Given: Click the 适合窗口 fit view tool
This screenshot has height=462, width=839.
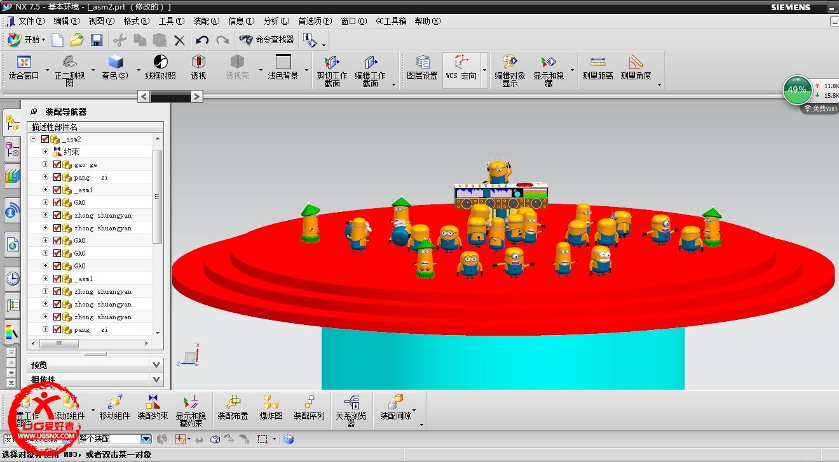Looking at the screenshot, I should coord(24,69).
